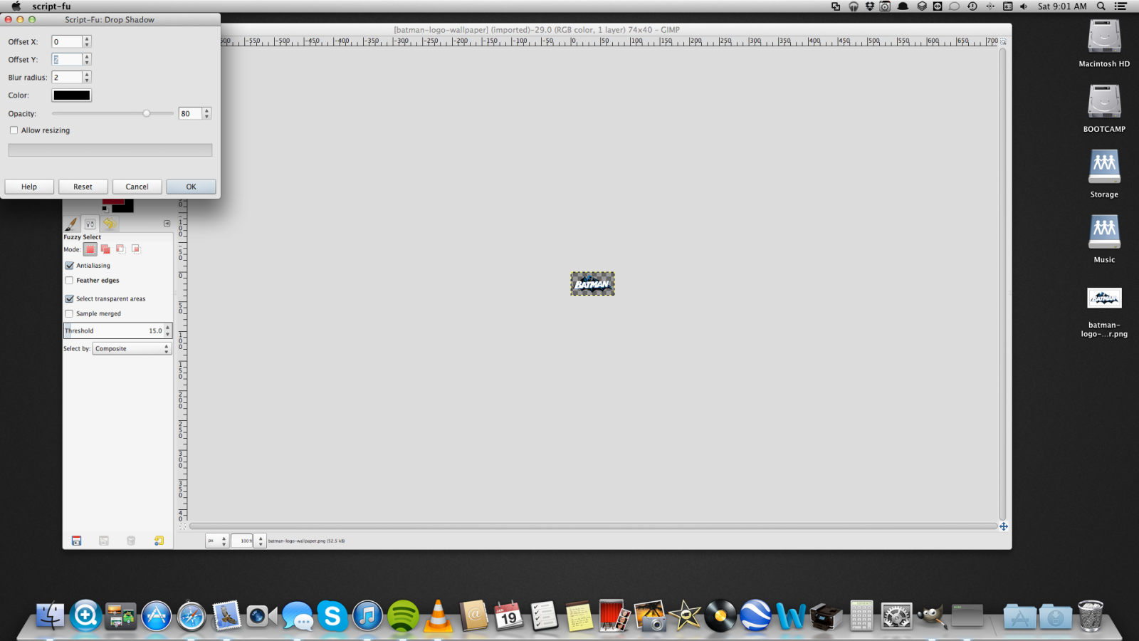This screenshot has width=1139, height=641.
Task: Launch Spotify from the Dock
Action: point(403,616)
